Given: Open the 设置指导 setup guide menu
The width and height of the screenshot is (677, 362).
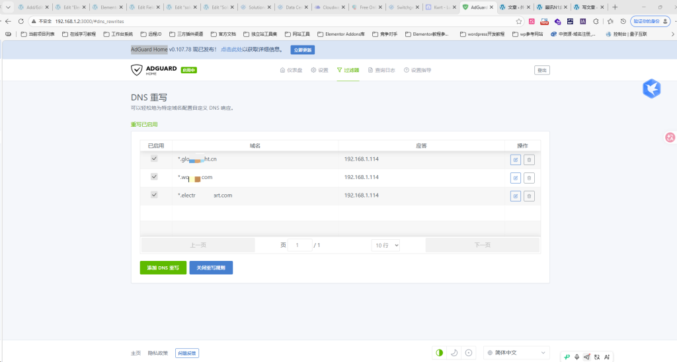Looking at the screenshot, I should 418,70.
